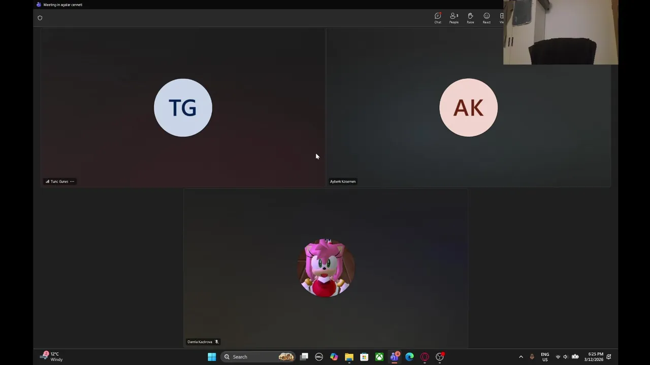Image resolution: width=650 pixels, height=365 pixels.
Task: Open the Windows Start menu
Action: 212,357
